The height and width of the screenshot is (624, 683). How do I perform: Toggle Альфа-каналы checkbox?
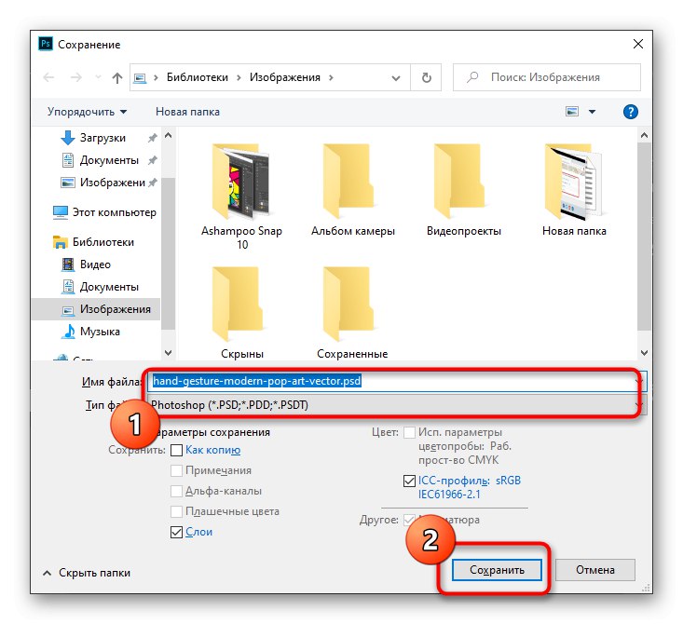coord(176,491)
